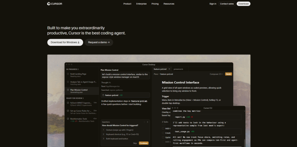Click the Plans breadcrumb
297x147 pixels.
click(156, 74)
